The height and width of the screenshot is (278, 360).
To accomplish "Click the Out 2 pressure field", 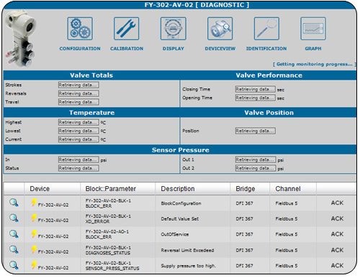I will pos(256,168).
